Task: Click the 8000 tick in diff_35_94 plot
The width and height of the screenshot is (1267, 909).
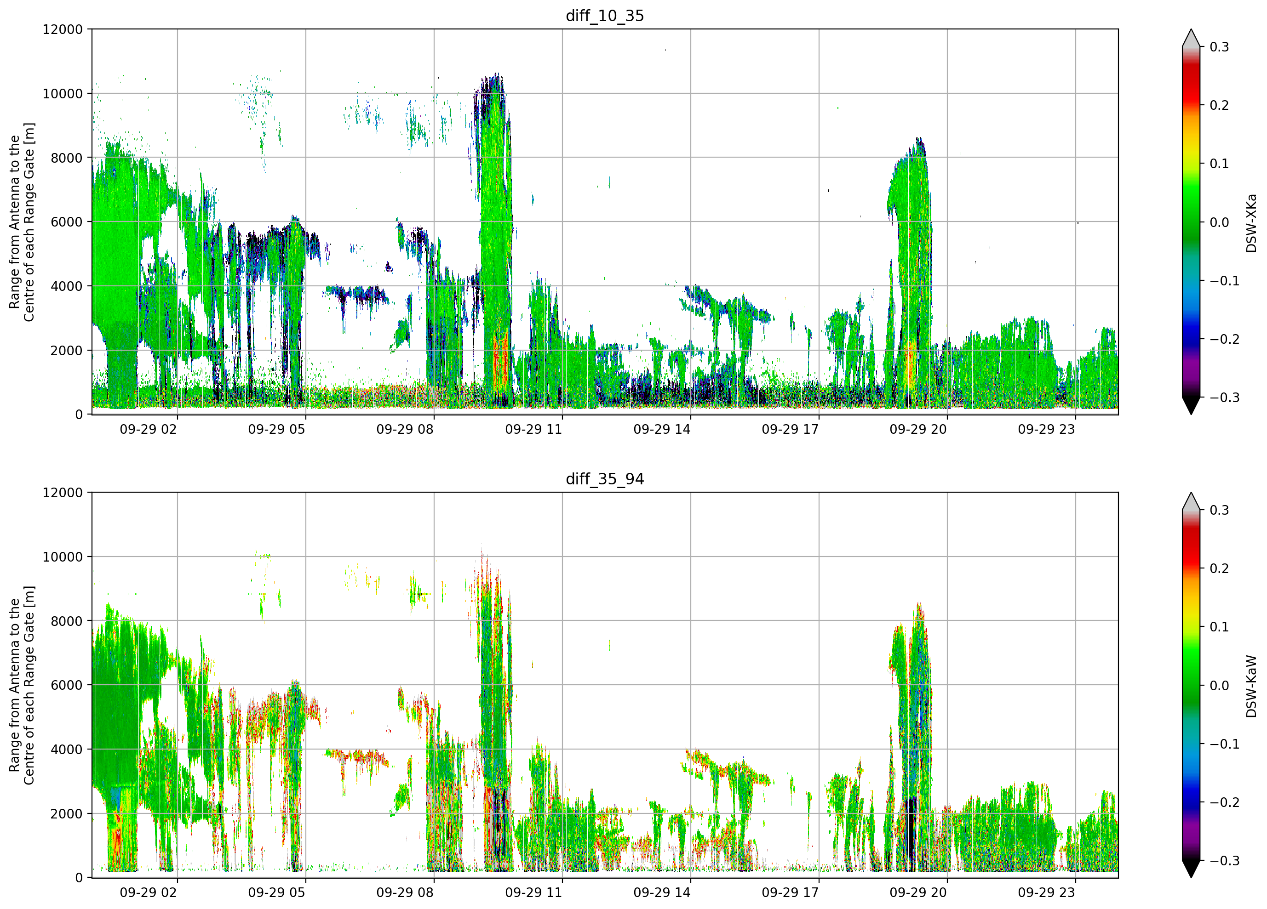Action: [67, 621]
